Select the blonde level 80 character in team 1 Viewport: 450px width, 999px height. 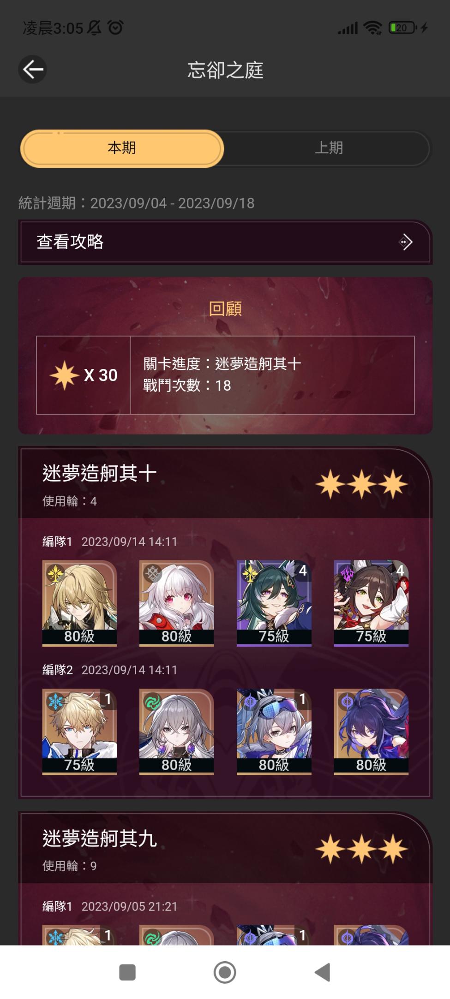(x=79, y=603)
